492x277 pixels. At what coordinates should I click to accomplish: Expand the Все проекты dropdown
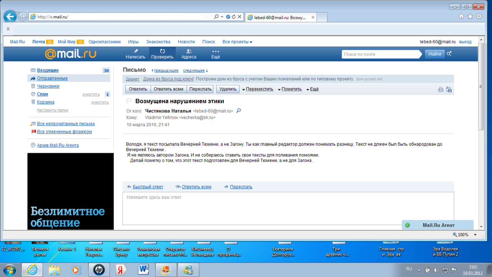click(238, 42)
